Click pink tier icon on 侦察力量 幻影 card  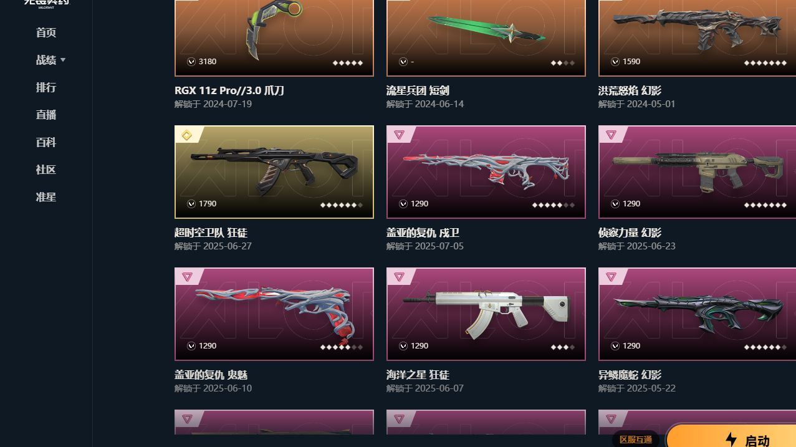611,135
